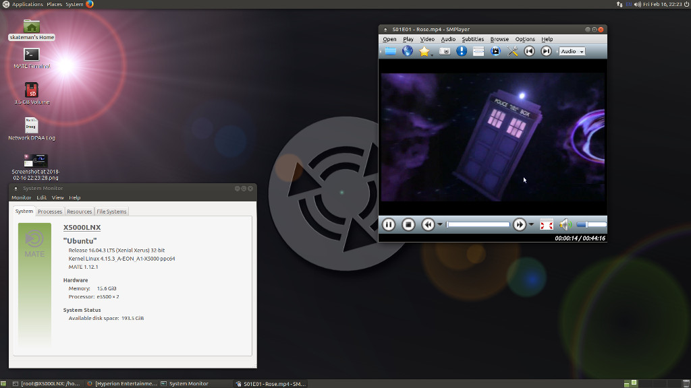Mute audio via speaker icon
Viewport: 691px width, 388px height.
coord(565,225)
